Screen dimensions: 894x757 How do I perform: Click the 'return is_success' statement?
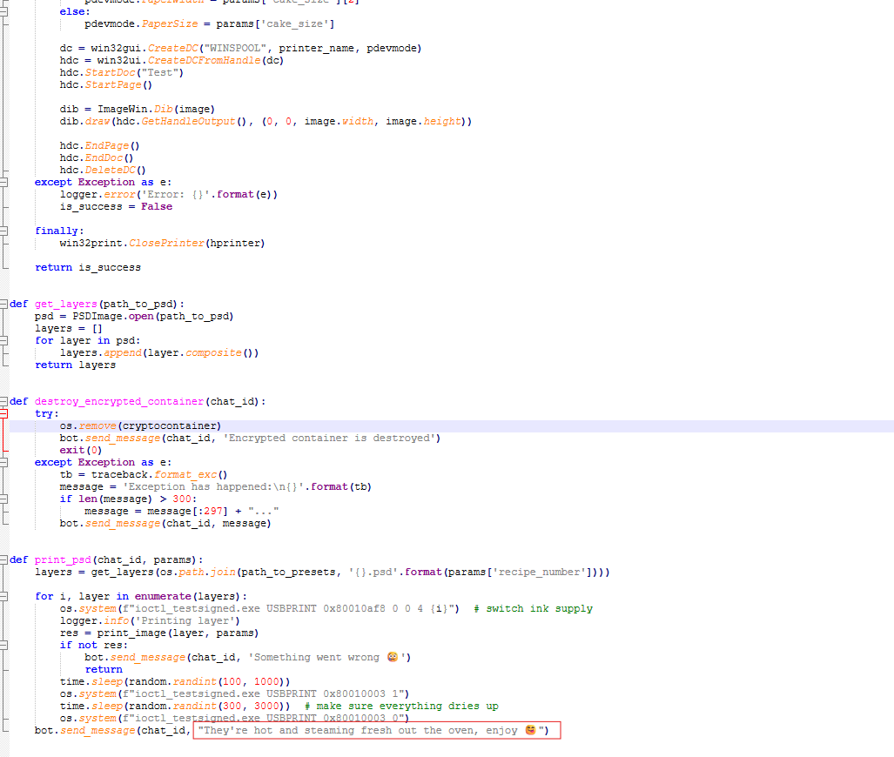pyautogui.click(x=87, y=268)
